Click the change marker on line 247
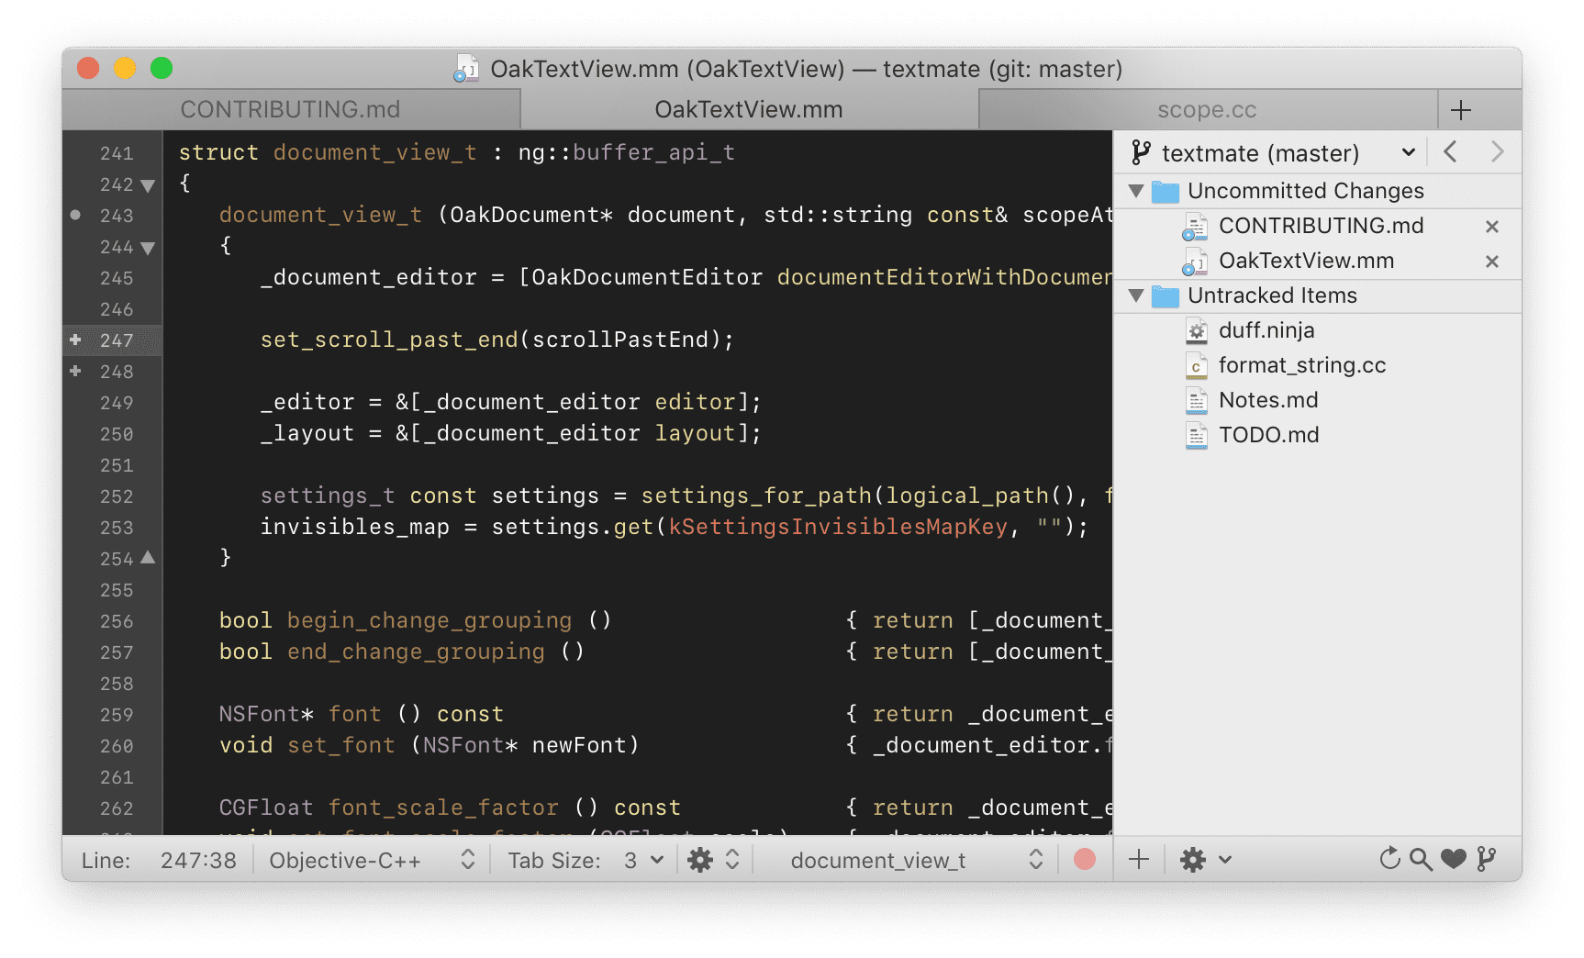1584x958 pixels. [x=75, y=340]
